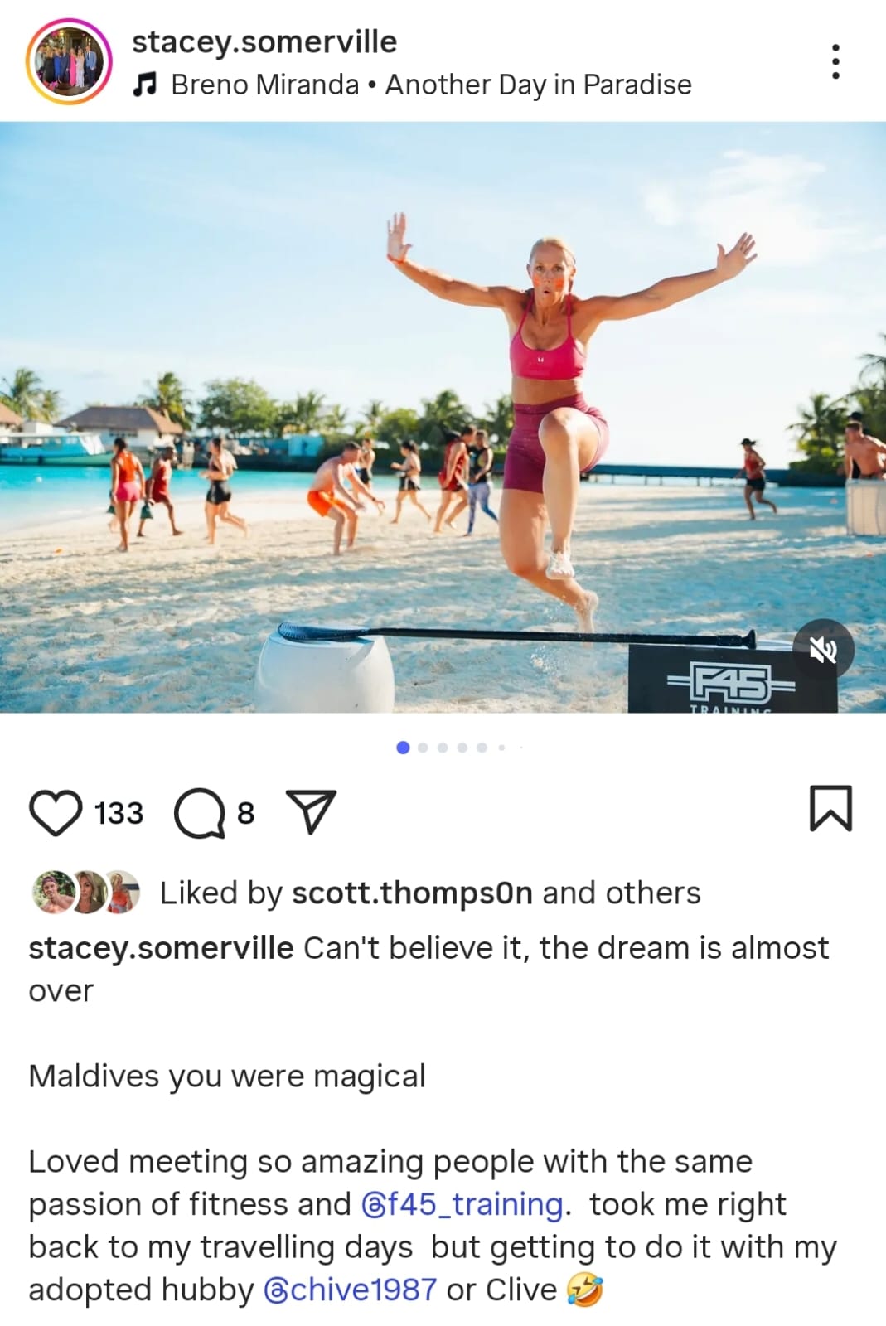Open the three-dot post options menu
886x1326 pixels.
click(x=835, y=62)
